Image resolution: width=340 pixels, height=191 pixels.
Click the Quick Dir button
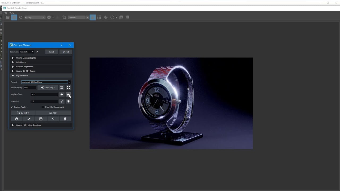click(x=23, y=113)
